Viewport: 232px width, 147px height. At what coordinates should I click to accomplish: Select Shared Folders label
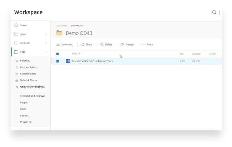click(x=28, y=74)
